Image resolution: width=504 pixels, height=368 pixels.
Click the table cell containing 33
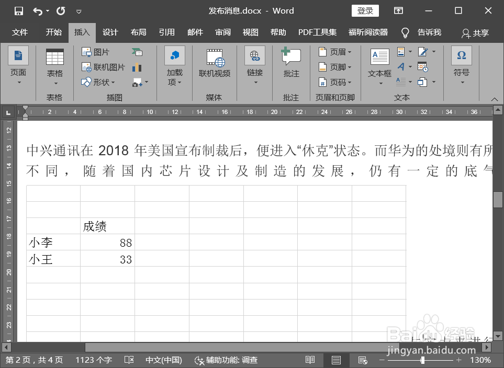pos(107,259)
